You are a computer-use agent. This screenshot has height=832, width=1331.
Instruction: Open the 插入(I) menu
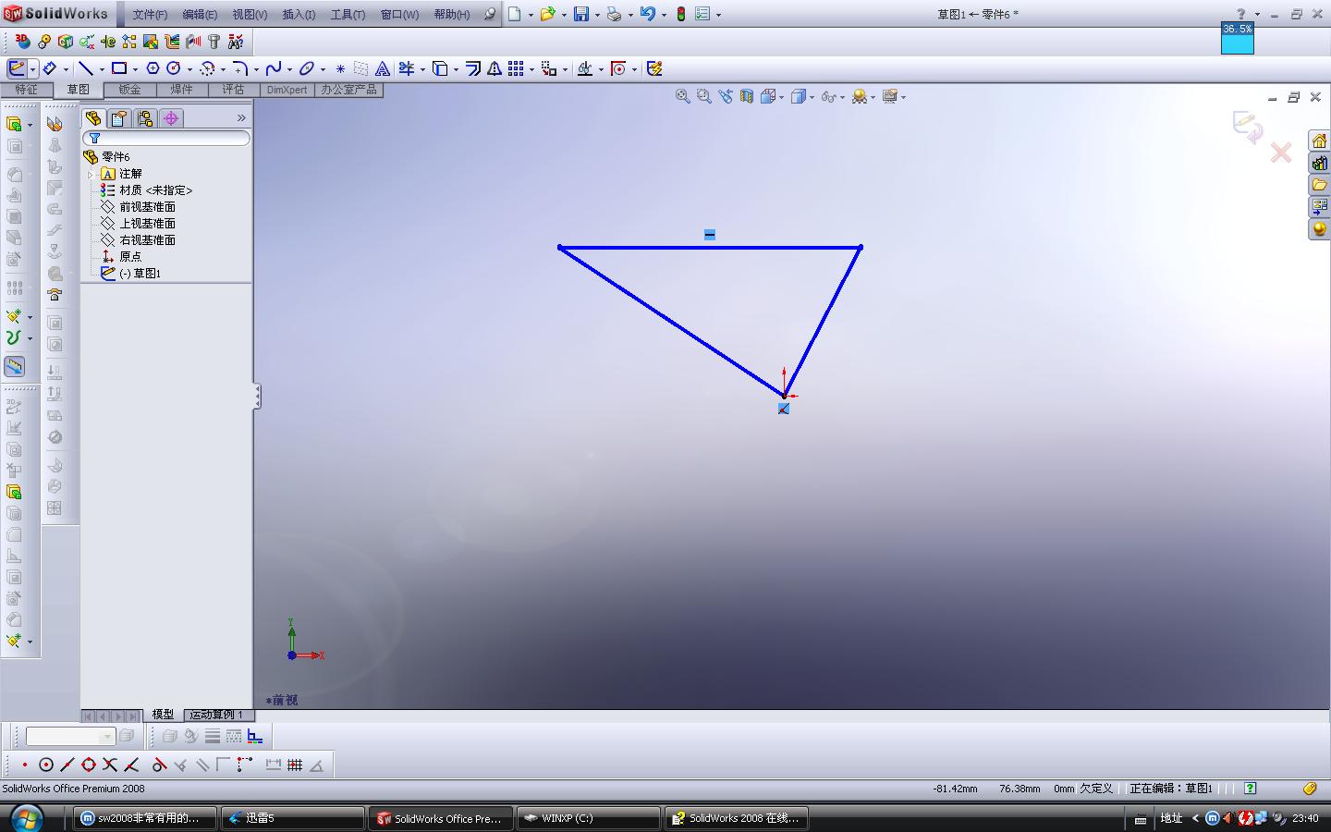pos(299,15)
